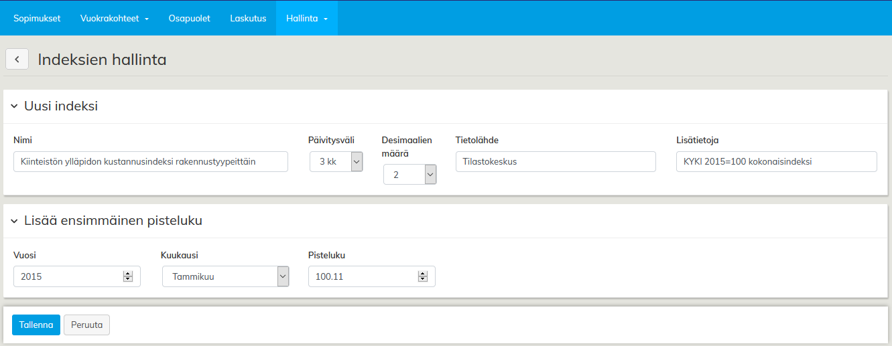The height and width of the screenshot is (346, 892).
Task: Collapse the Uusi indeksi section
Action: coord(14,106)
